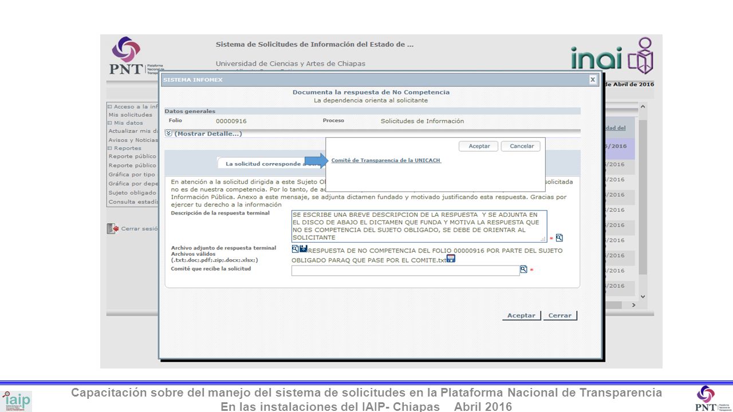Open Avisos y Noticias in the sidebar
733x412 pixels.
pyautogui.click(x=133, y=140)
